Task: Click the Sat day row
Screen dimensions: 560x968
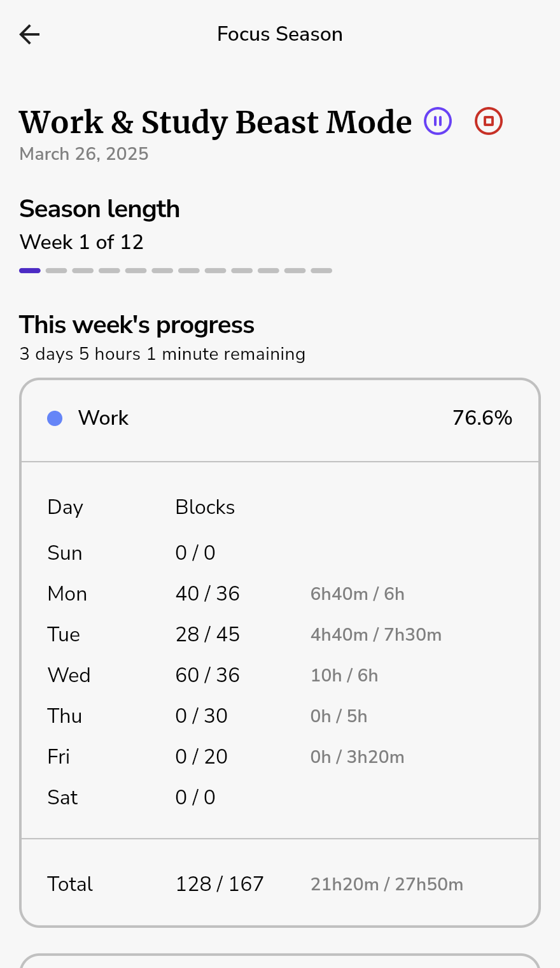Action: (x=280, y=797)
